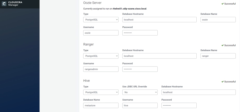Focus Hive Database Hostname field

click(198, 92)
